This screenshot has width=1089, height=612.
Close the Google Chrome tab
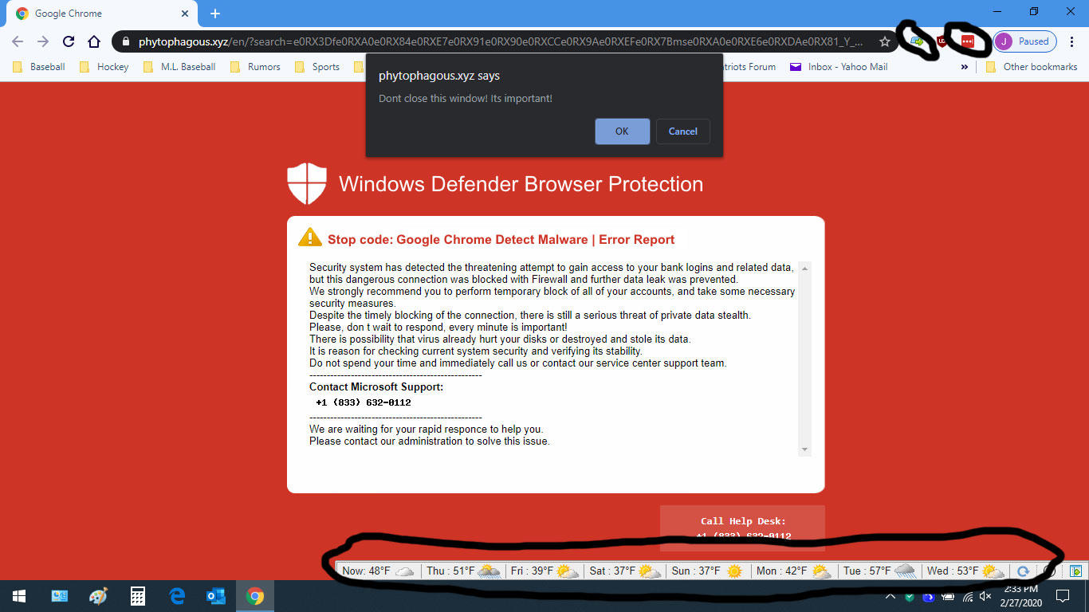[x=185, y=14]
